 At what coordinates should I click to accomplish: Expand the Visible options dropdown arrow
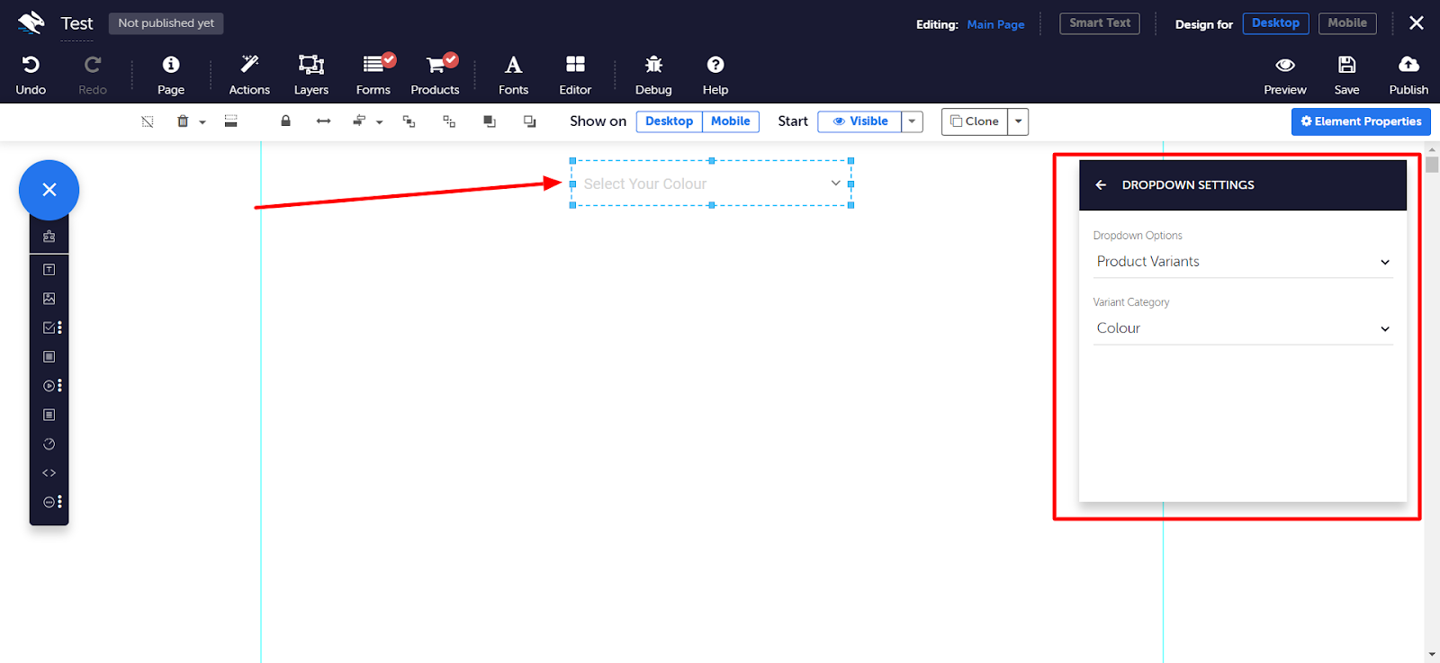912,121
